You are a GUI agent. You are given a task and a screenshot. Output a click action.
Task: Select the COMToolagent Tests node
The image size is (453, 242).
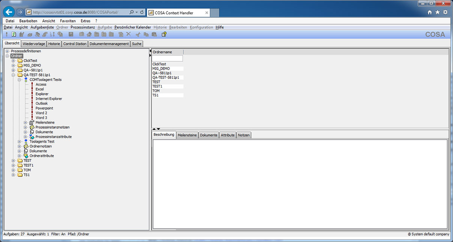47,79
